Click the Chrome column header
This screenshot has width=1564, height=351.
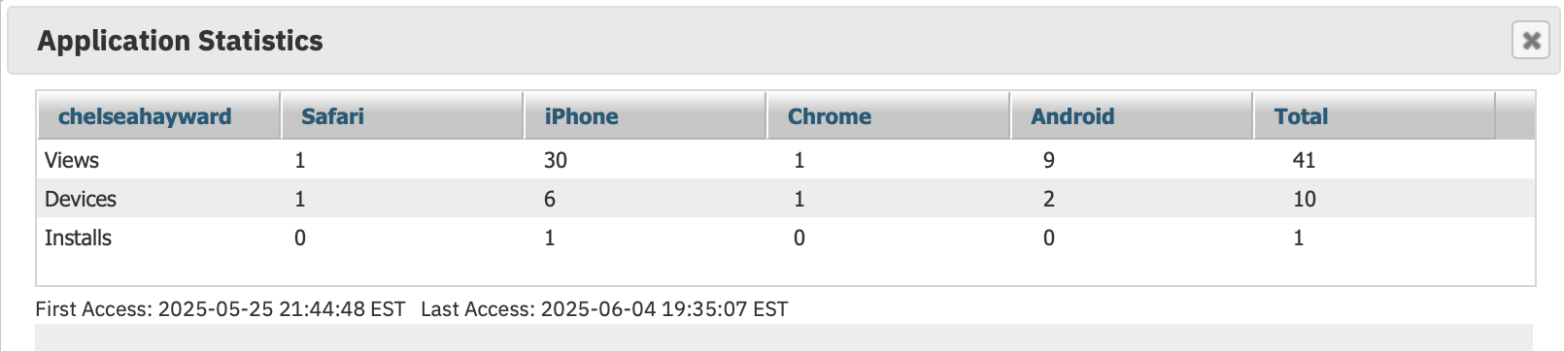coord(888,116)
